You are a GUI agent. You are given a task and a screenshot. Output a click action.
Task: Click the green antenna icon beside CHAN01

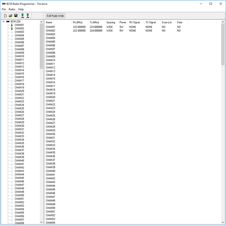tap(12, 25)
